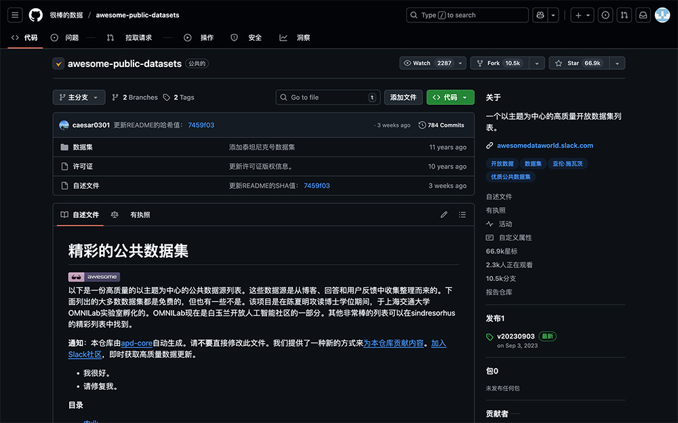The width and height of the screenshot is (678, 423).
Task: View the 2 Tags link
Action: (x=178, y=97)
